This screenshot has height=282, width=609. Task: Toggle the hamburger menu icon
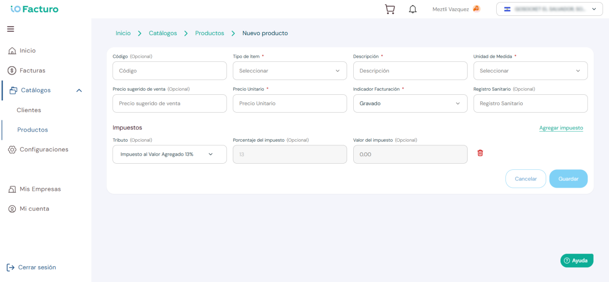(11, 29)
